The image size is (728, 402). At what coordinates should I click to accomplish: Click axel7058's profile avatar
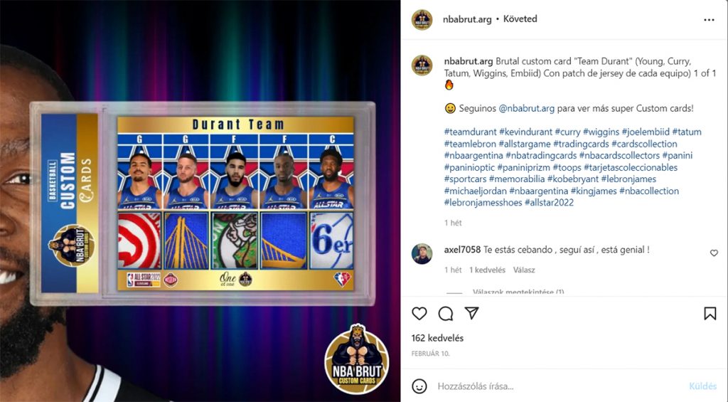(422, 254)
